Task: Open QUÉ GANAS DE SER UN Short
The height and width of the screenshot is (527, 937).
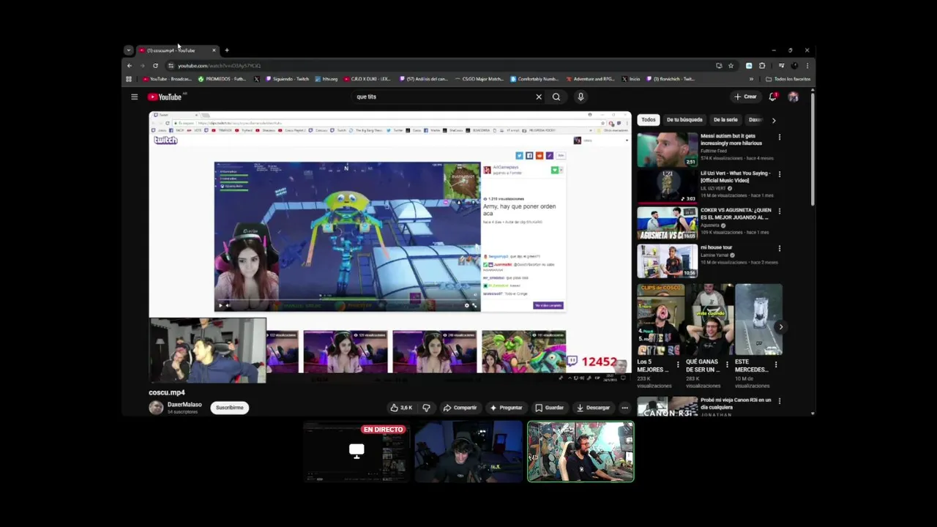Action: point(709,320)
